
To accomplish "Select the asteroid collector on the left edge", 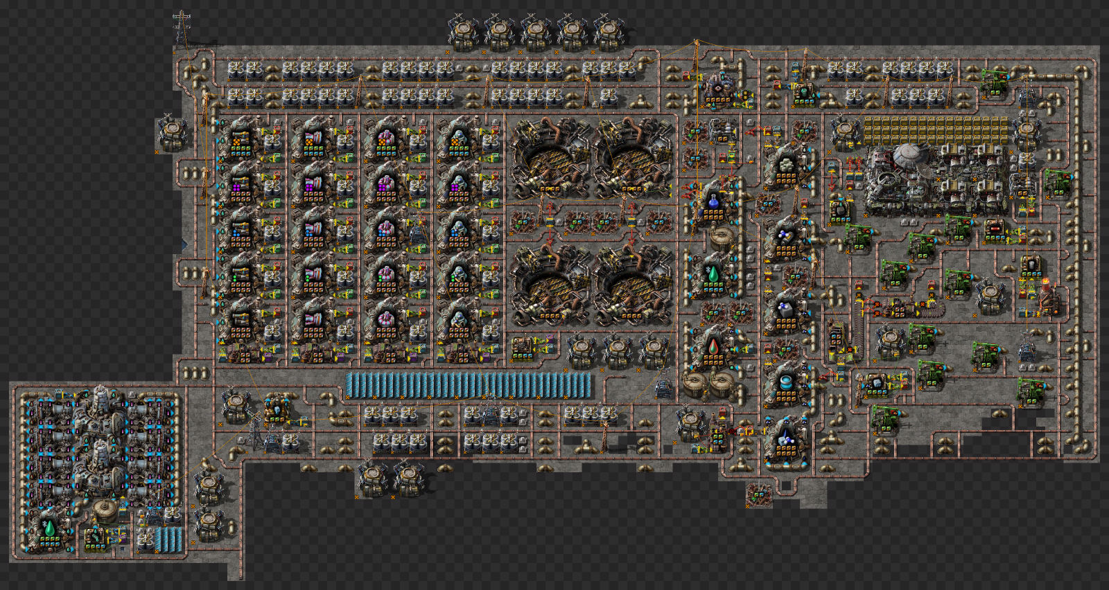I will click(x=171, y=132).
